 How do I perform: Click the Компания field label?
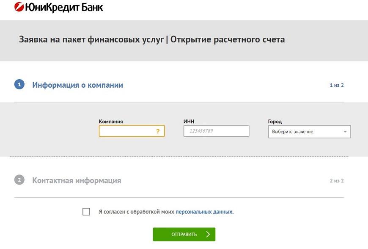[111, 122]
